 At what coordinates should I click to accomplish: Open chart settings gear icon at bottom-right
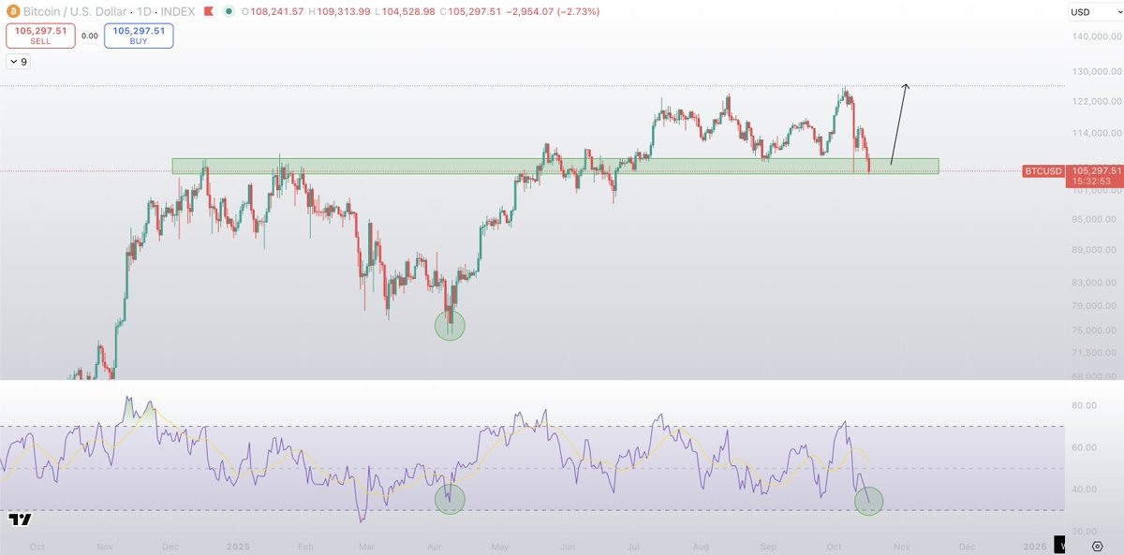coord(1097,546)
